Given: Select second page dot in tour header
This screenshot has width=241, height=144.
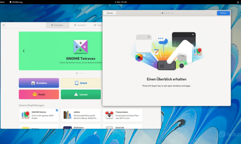Looking at the screenshot, I should 163,13.
